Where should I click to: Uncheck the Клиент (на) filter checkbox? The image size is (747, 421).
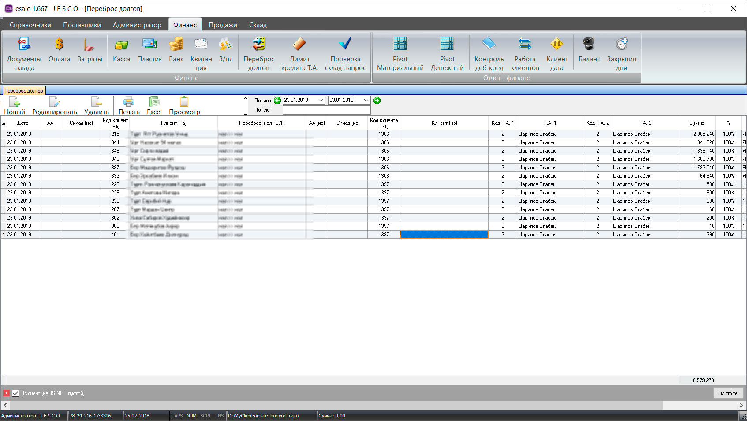pos(15,393)
